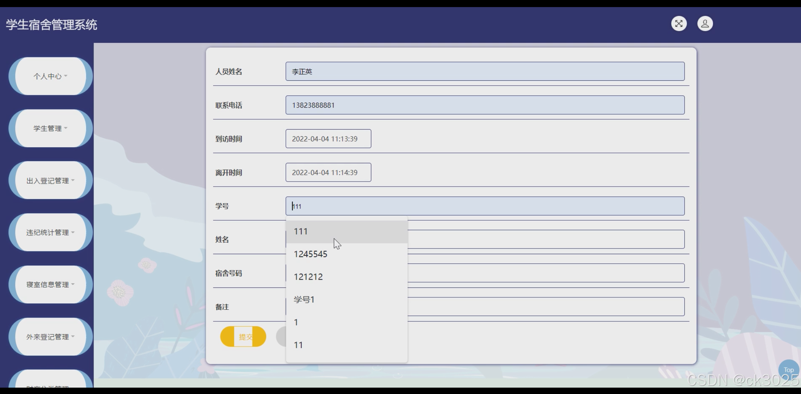Select the 学号1 option
Image resolution: width=801 pixels, height=394 pixels.
304,299
